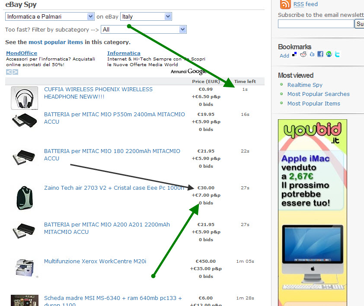Expand the subcategory filter set to All
364x306 pixels.
click(x=144, y=29)
